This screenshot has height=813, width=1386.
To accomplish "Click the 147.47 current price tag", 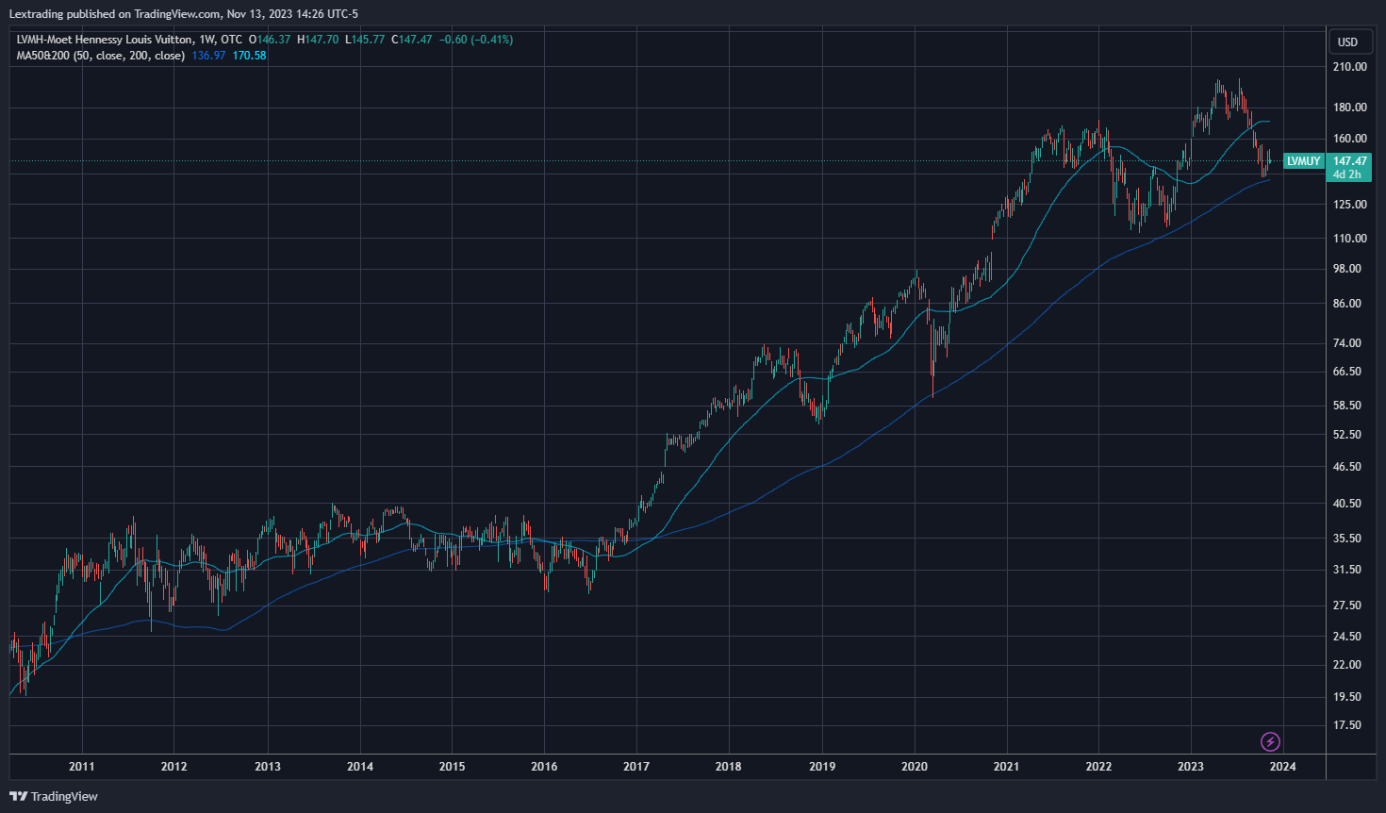I will coord(1348,160).
